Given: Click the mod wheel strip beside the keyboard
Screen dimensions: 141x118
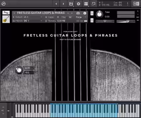Looking at the screenshot, I should tap(12, 110).
